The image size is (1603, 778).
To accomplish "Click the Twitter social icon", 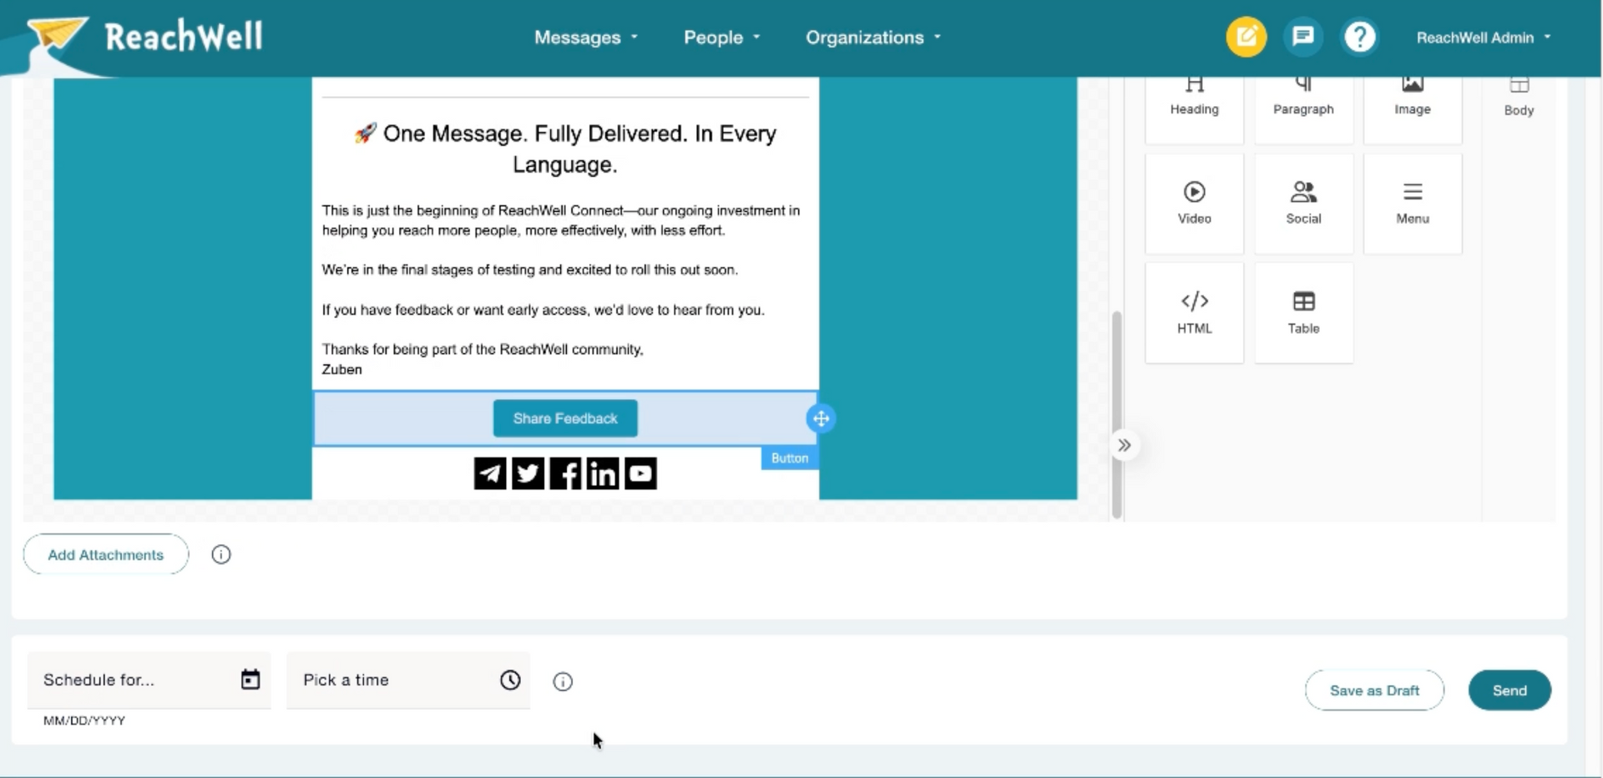I will pos(528,473).
